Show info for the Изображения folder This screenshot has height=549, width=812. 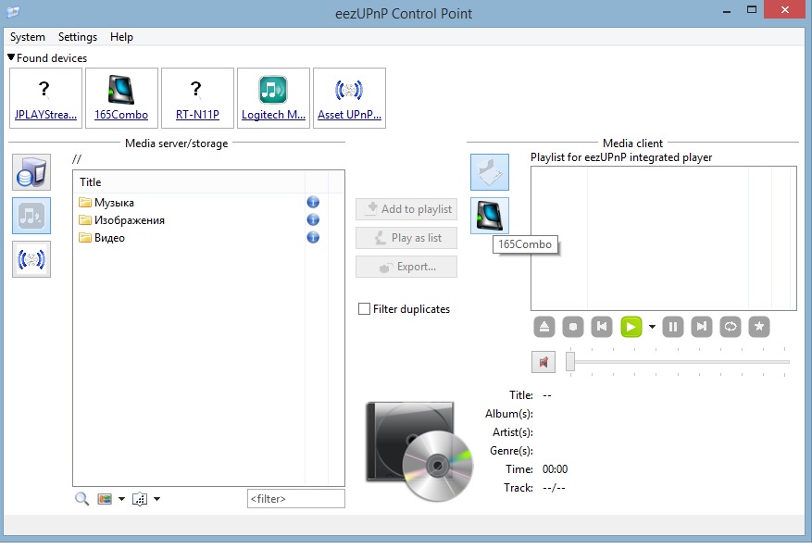[313, 219]
